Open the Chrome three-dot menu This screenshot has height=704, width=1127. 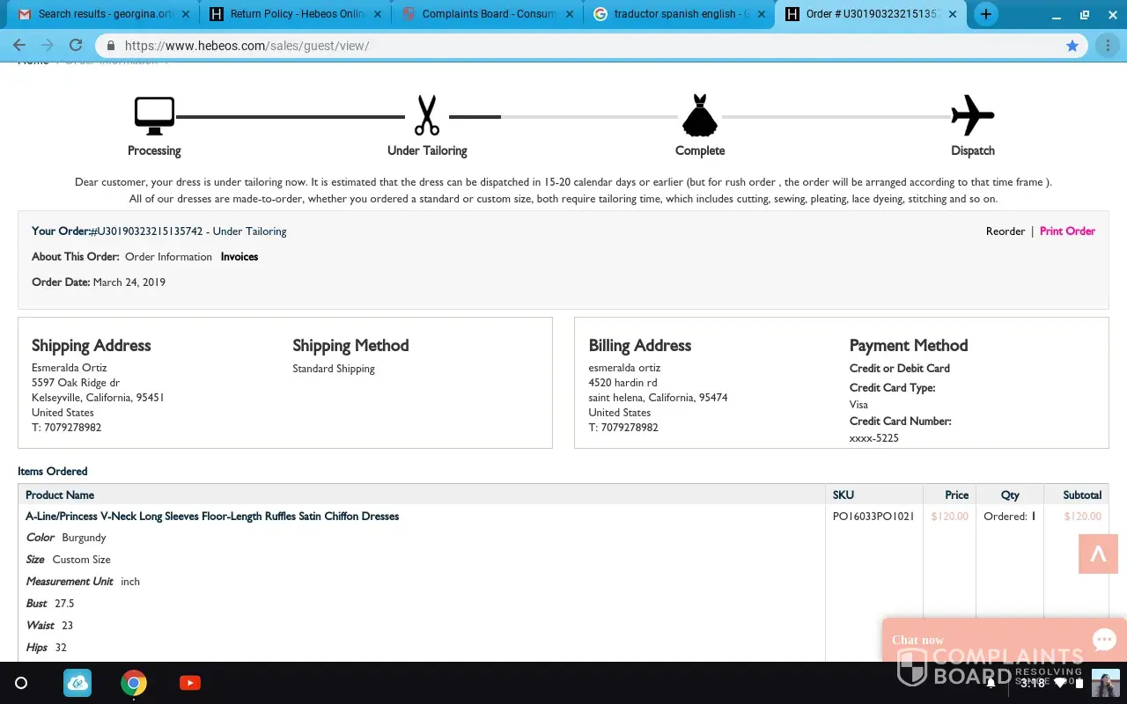[x=1108, y=46]
